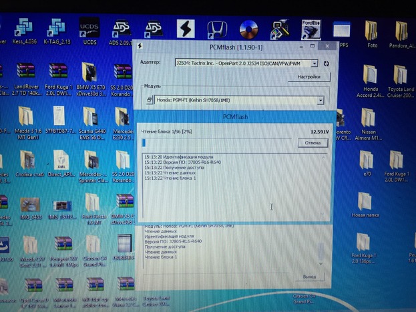Click the Настройки button
Image resolution: width=416 pixels, height=312 pixels.
pos(308,77)
